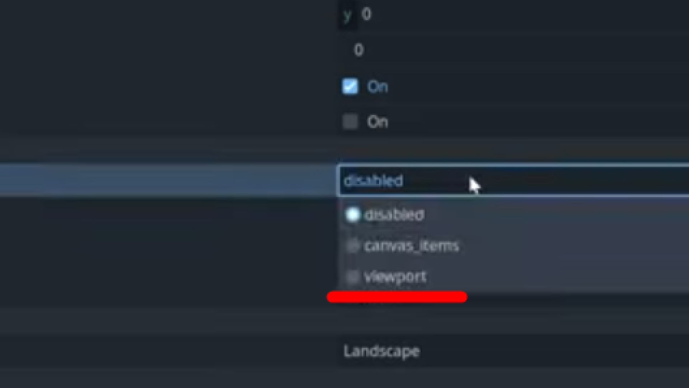Open the dropdown field showing disabled
Image resolution: width=689 pixels, height=388 pixels.
[x=513, y=180]
